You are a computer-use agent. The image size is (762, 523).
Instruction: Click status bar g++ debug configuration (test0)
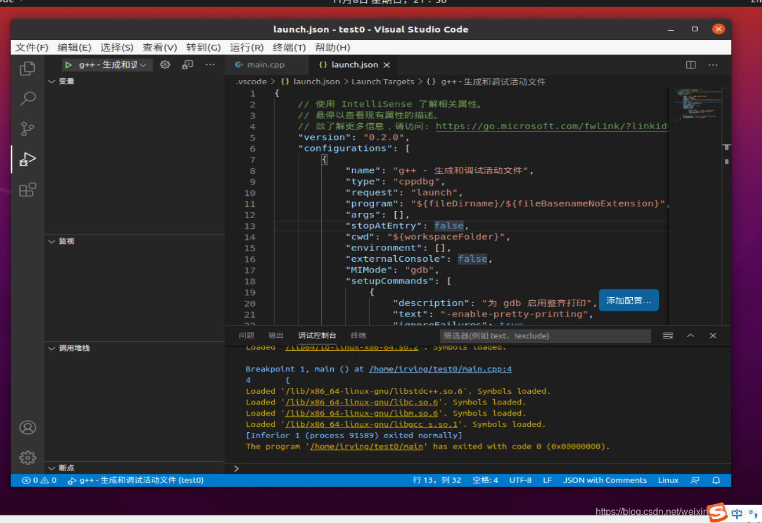(x=136, y=480)
